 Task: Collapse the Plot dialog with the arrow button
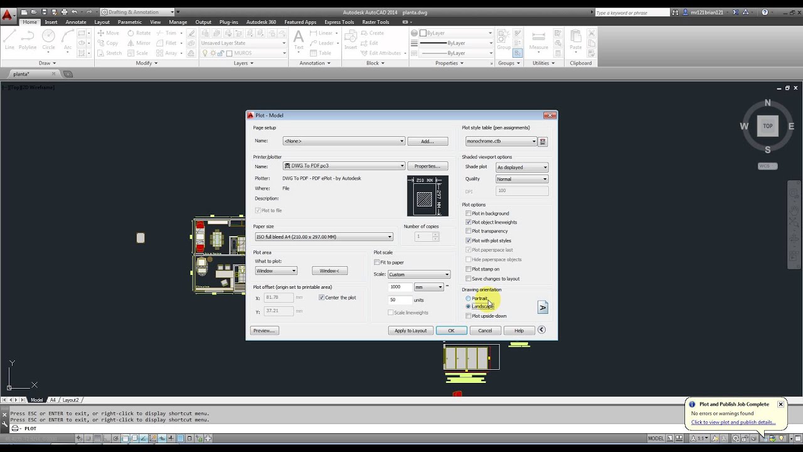[x=541, y=330]
